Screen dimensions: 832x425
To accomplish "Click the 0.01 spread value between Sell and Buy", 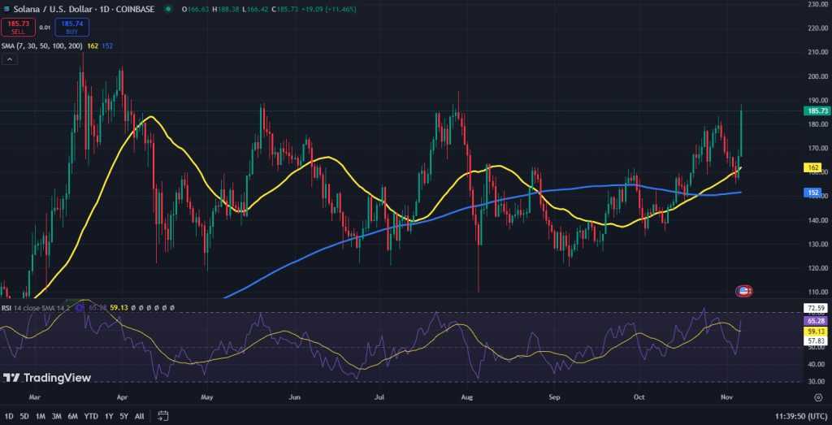I will coord(45,27).
